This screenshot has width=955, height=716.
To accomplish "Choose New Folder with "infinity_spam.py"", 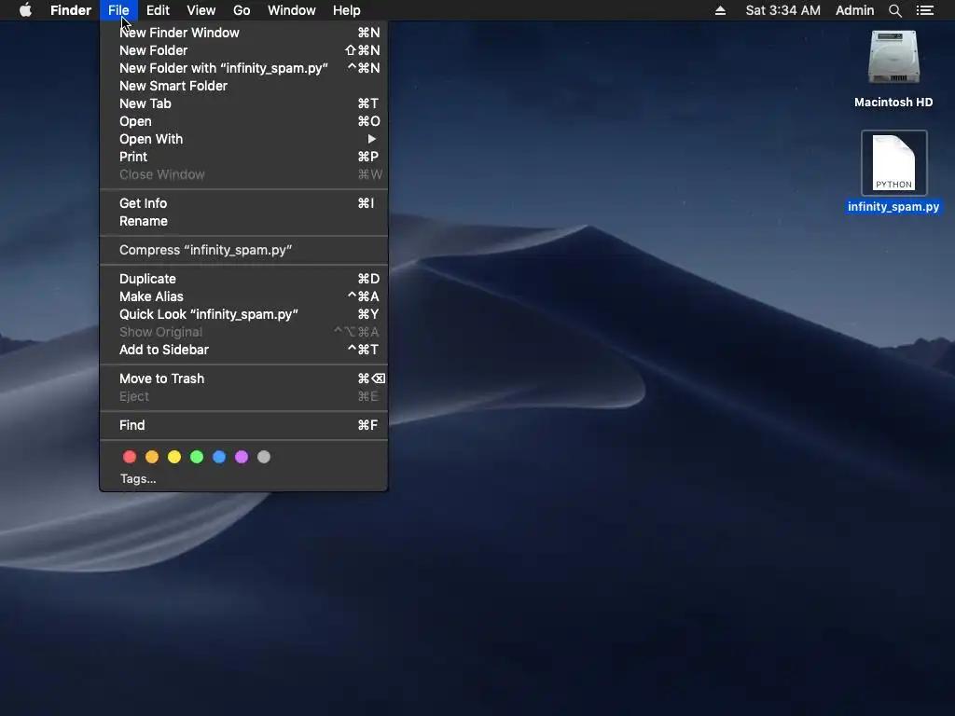I will 243,68.
